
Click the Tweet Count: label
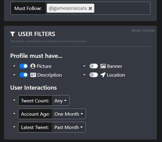click(x=35, y=101)
